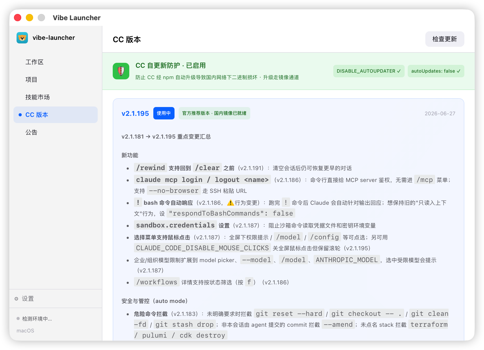The image size is (484, 350).
Task: Click the vibe-launcher bear app icon
Action: pos(22,38)
